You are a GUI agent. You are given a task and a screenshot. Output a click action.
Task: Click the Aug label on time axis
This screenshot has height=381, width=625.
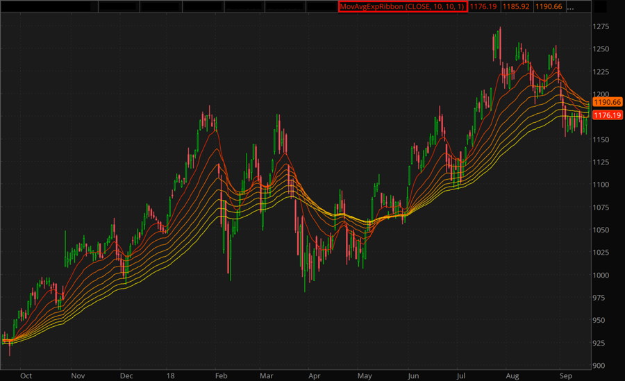click(x=512, y=375)
